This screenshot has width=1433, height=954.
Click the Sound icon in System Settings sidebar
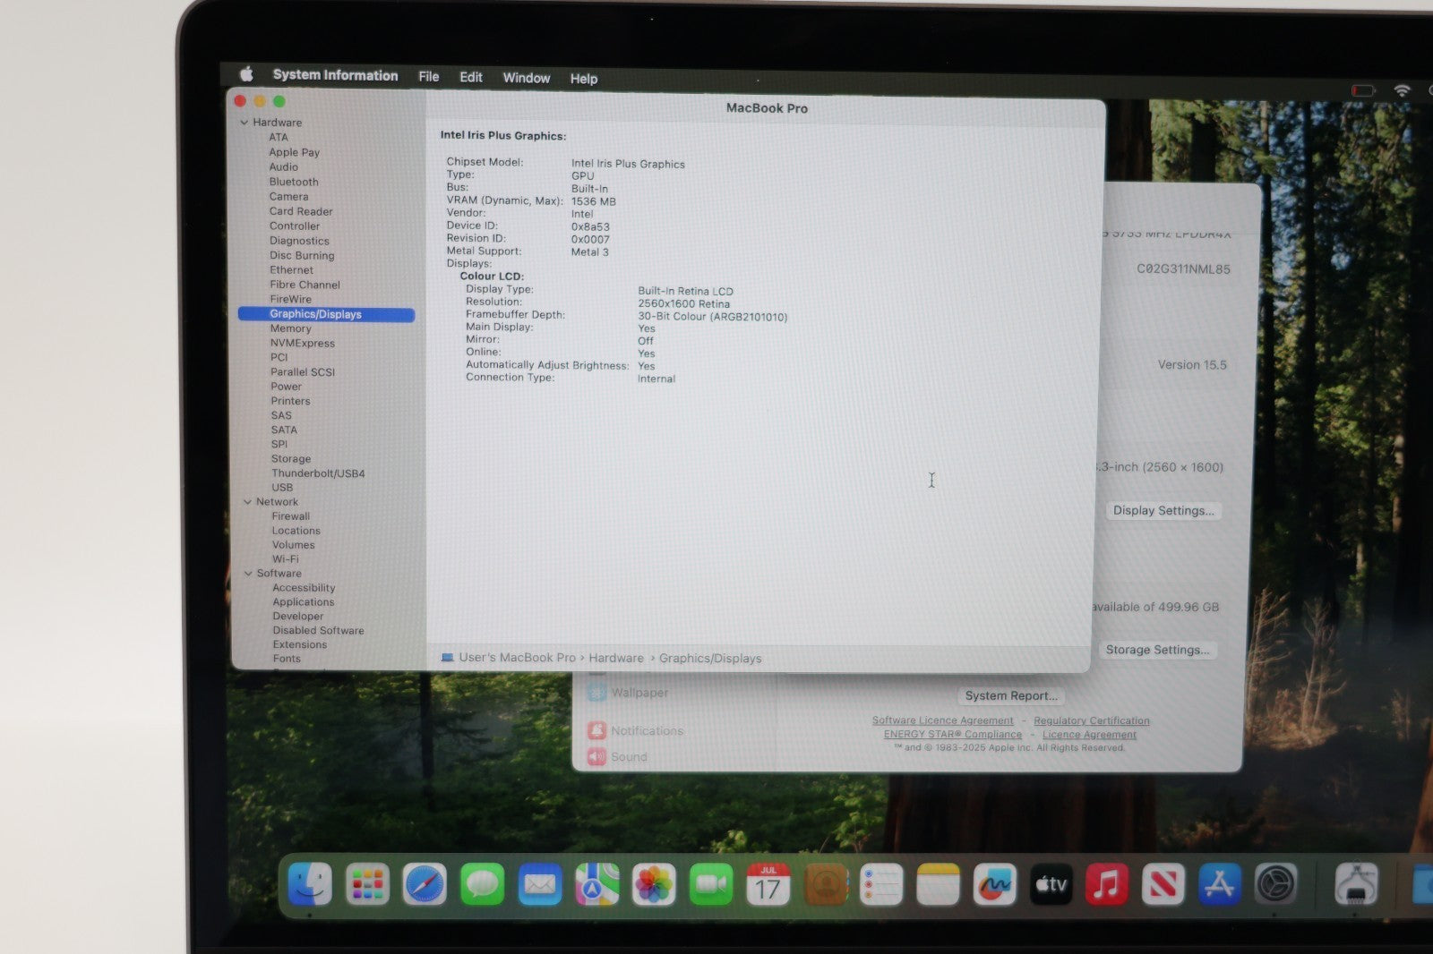(597, 756)
